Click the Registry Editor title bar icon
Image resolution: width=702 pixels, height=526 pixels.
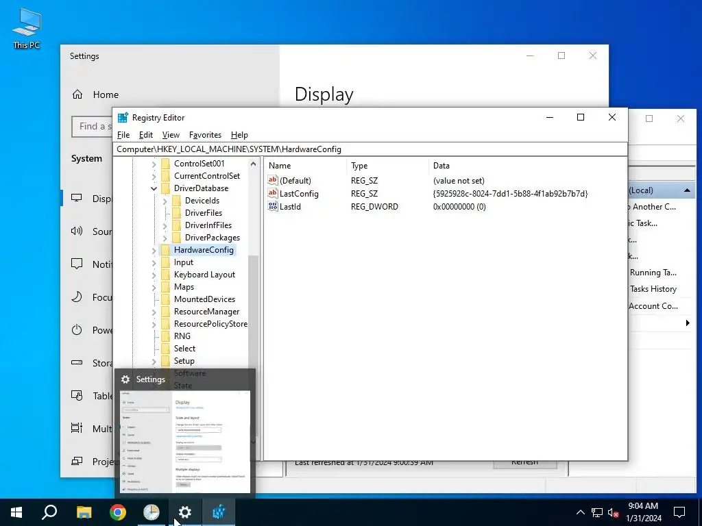(x=123, y=117)
